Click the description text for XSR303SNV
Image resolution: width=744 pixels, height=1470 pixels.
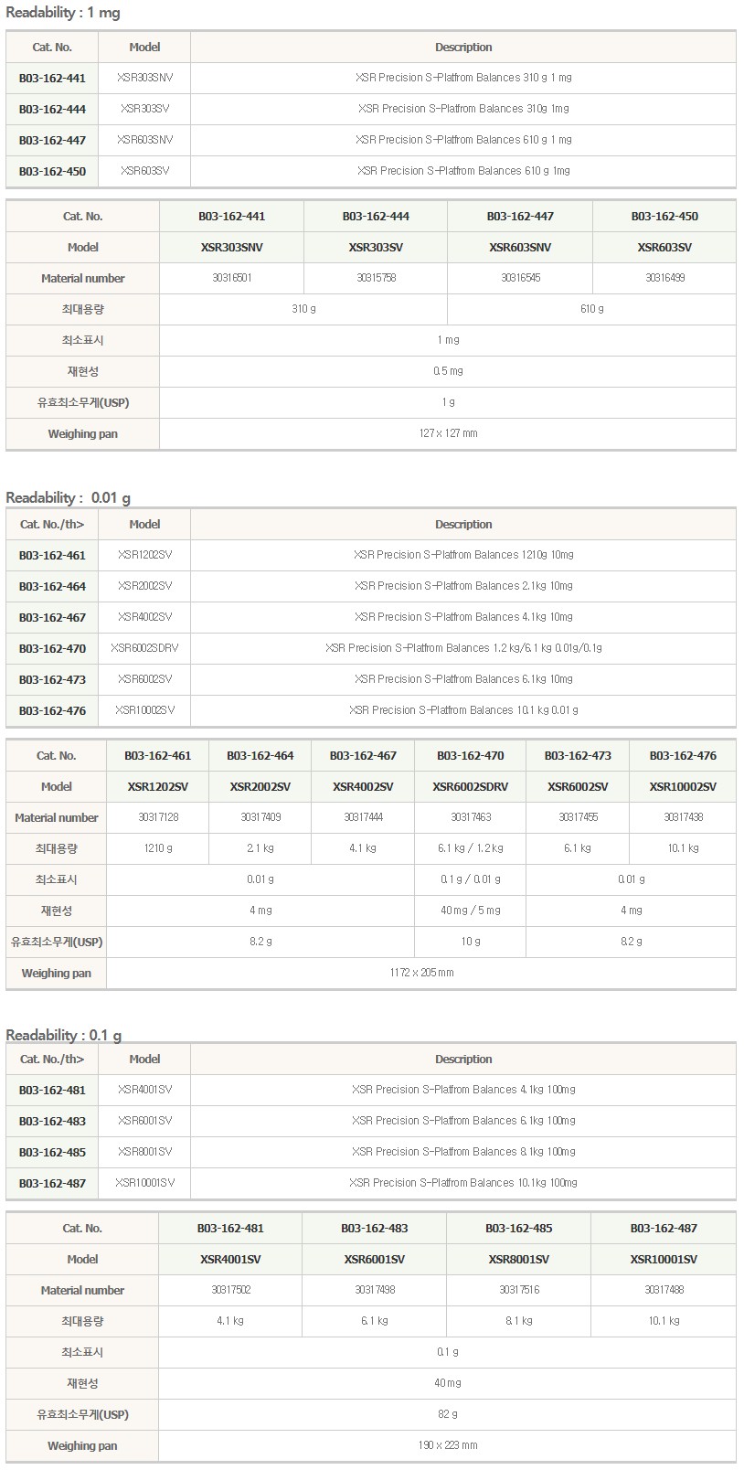pos(463,78)
